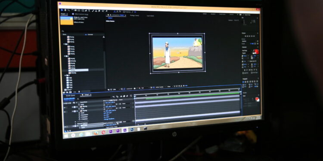Viewport: 323px width, 161px height.
Task: Click the red fill color swatch in Character panel
Action: (257, 51)
